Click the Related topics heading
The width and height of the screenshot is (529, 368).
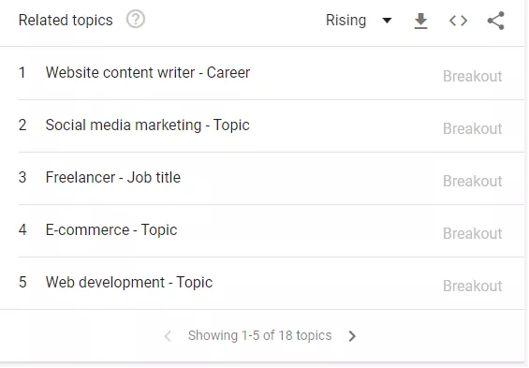click(x=66, y=21)
